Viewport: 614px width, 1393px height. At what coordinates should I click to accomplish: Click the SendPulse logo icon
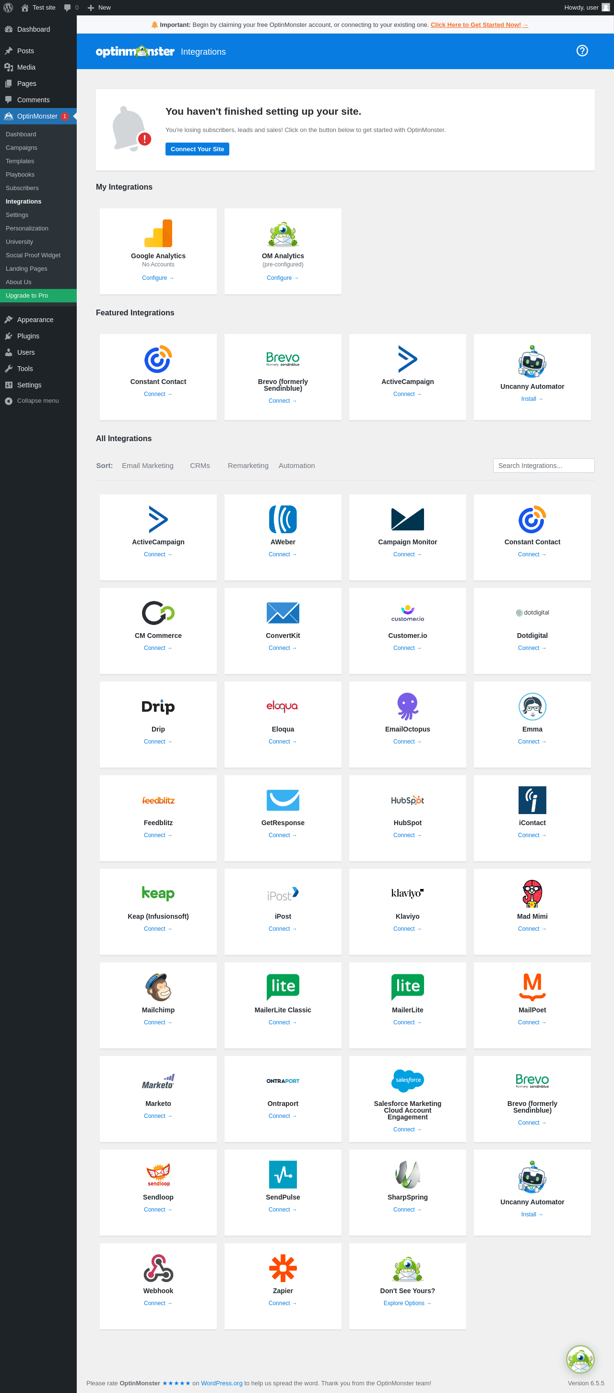click(283, 1174)
